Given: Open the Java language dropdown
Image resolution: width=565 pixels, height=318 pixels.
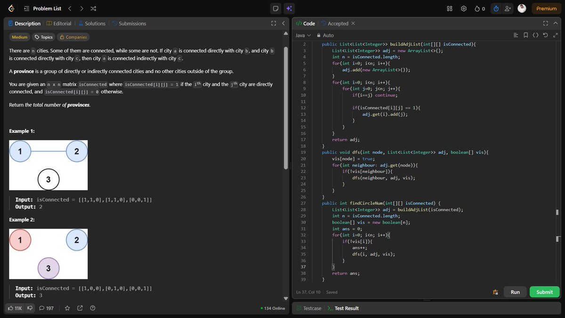Looking at the screenshot, I should coord(303,35).
